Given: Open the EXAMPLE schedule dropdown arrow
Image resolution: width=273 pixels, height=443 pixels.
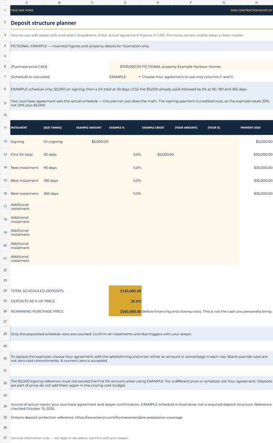Looking at the screenshot, I should point(139,77).
